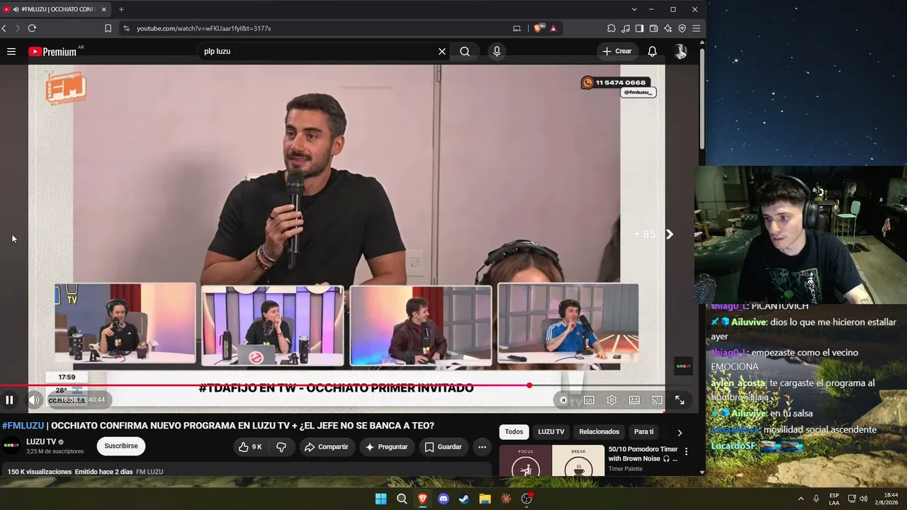This screenshot has height=510, width=907.
Task: Open the browser media control music icon
Action: [x=625, y=28]
